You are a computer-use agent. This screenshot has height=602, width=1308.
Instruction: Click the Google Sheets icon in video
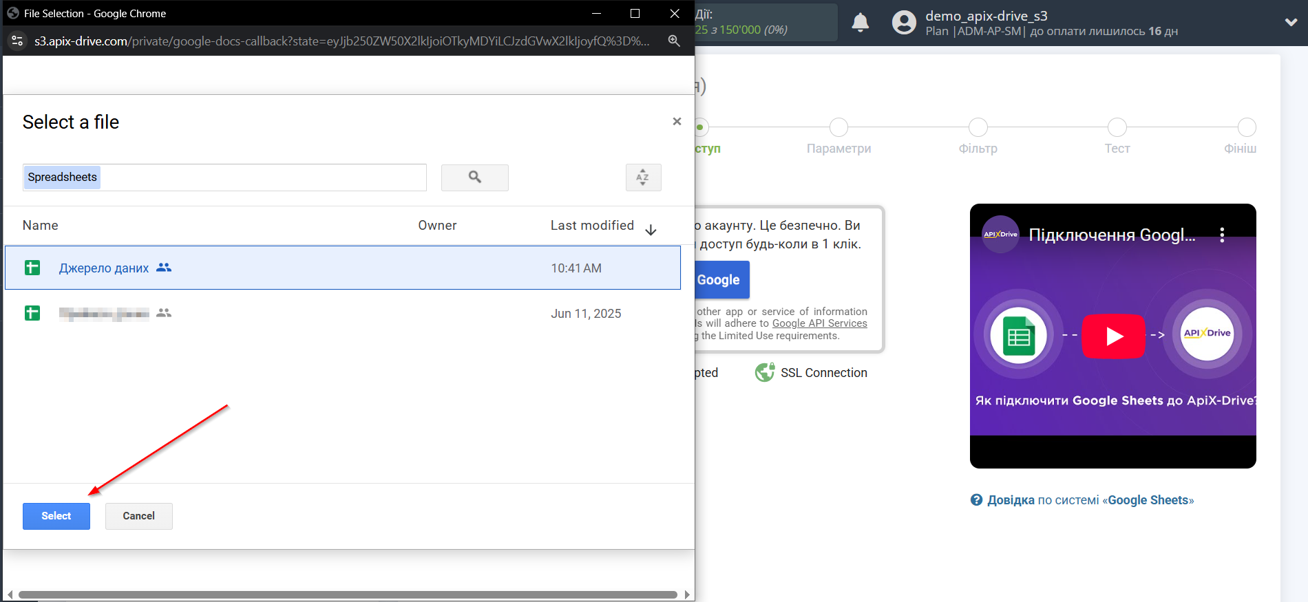tap(1019, 336)
